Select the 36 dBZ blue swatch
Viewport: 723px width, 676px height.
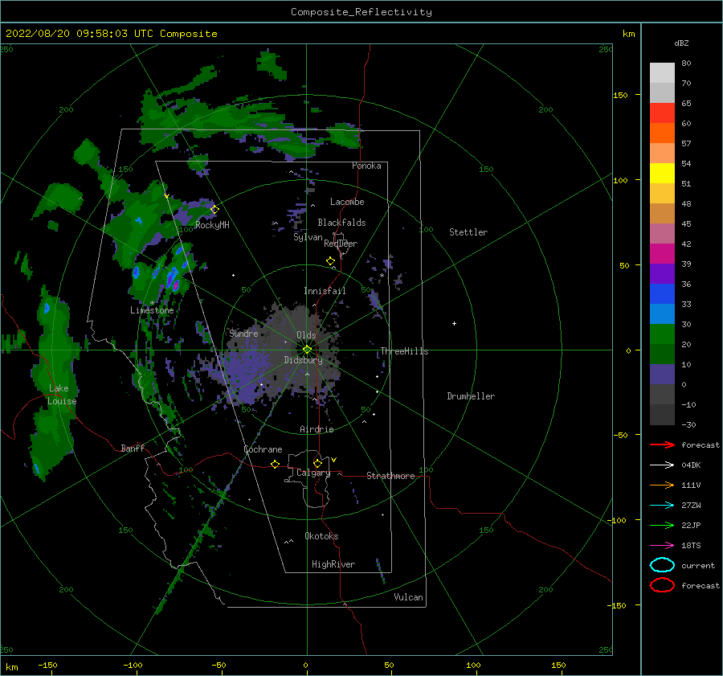pos(662,293)
